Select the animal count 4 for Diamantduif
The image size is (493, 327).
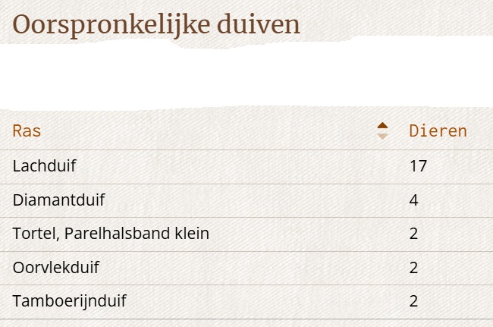tap(414, 200)
